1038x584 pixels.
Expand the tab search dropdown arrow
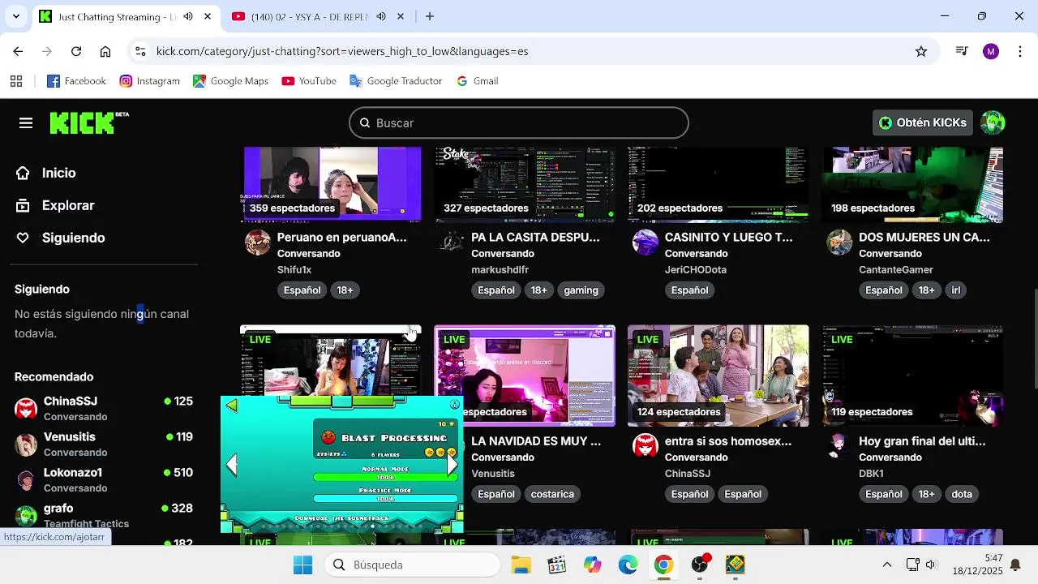click(x=16, y=16)
